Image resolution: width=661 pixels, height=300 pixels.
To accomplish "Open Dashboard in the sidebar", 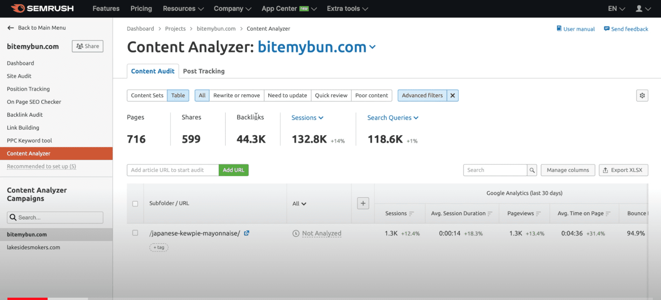I will 20,63.
